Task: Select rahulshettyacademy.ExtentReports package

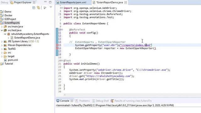Action: (30, 34)
